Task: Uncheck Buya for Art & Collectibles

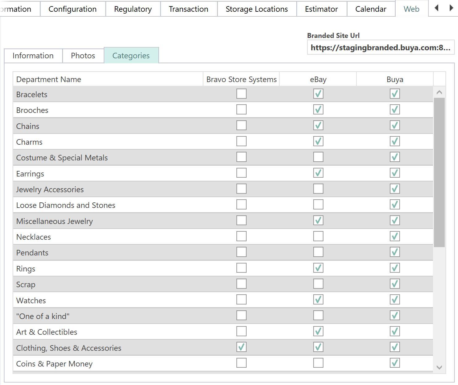Action: [x=395, y=331]
